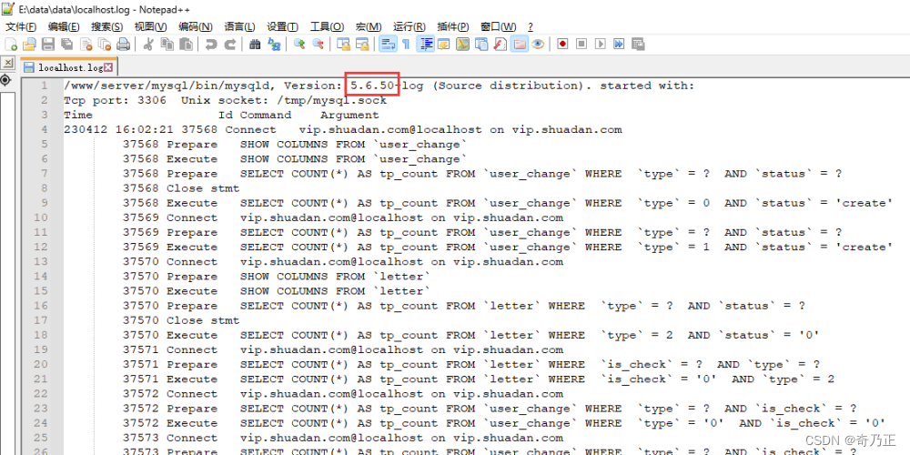910x455 pixels.
Task: Click the Close document toolbar icon
Action: tap(86, 44)
